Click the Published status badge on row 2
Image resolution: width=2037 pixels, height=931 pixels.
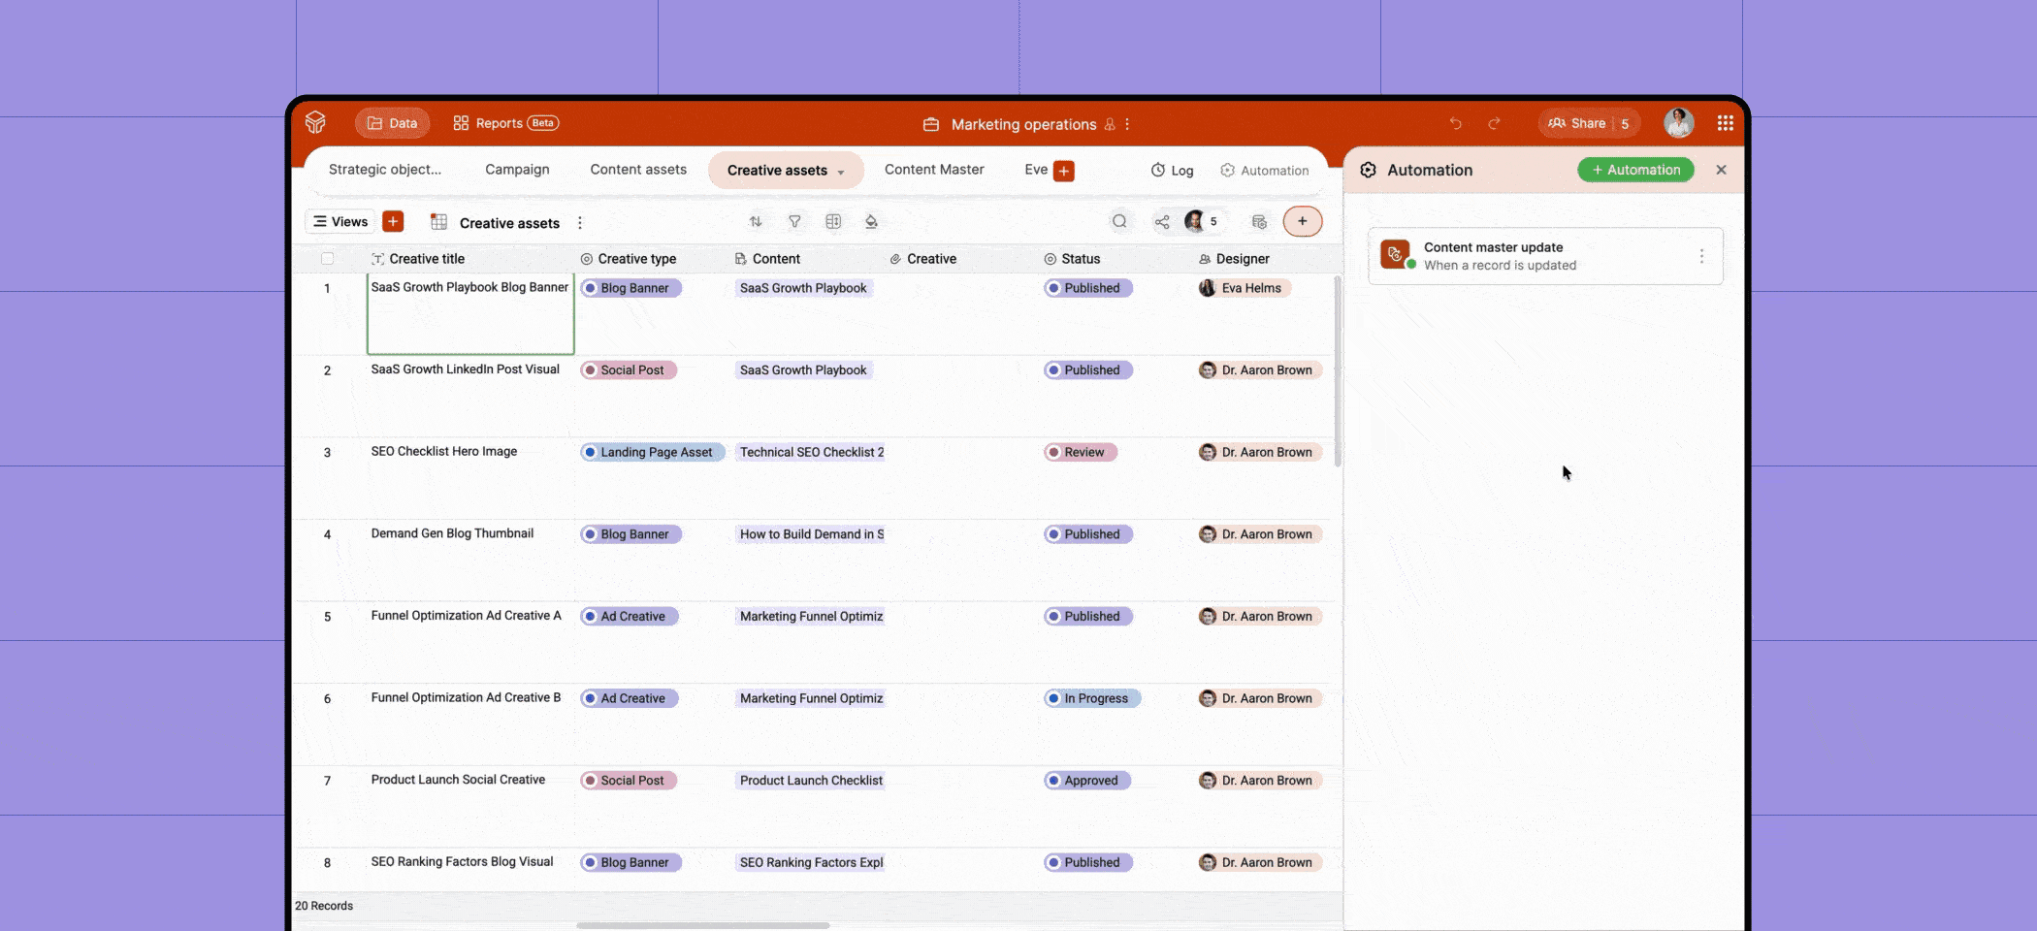(x=1087, y=369)
